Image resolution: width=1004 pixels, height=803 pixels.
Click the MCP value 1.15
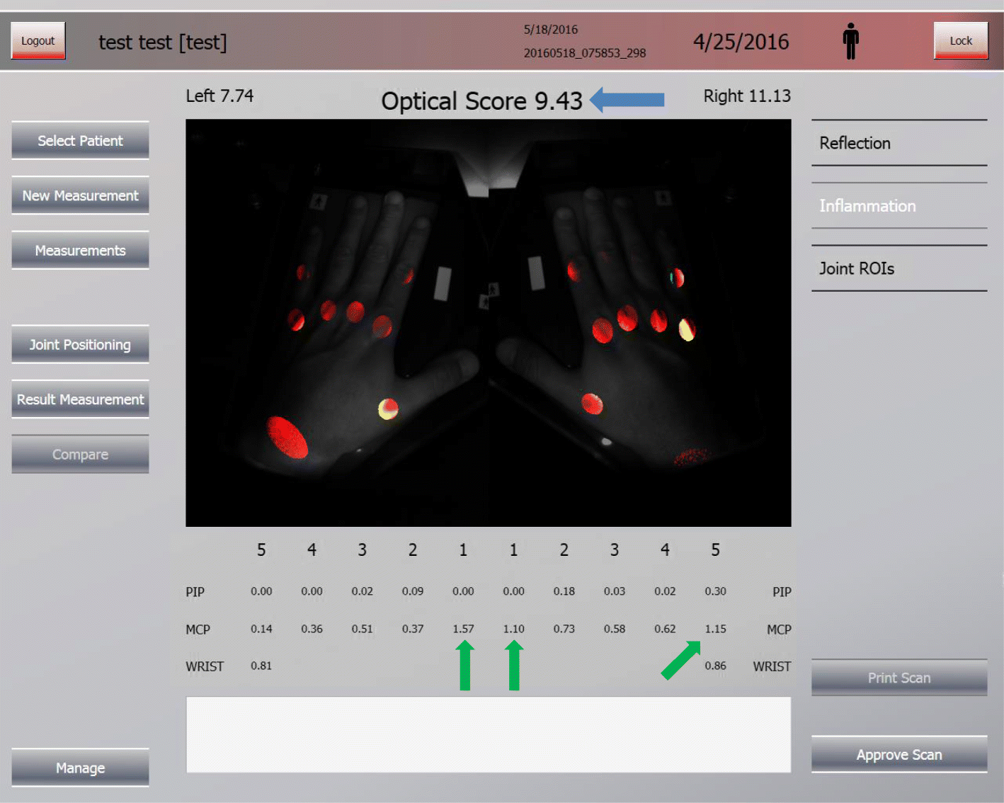coord(715,629)
